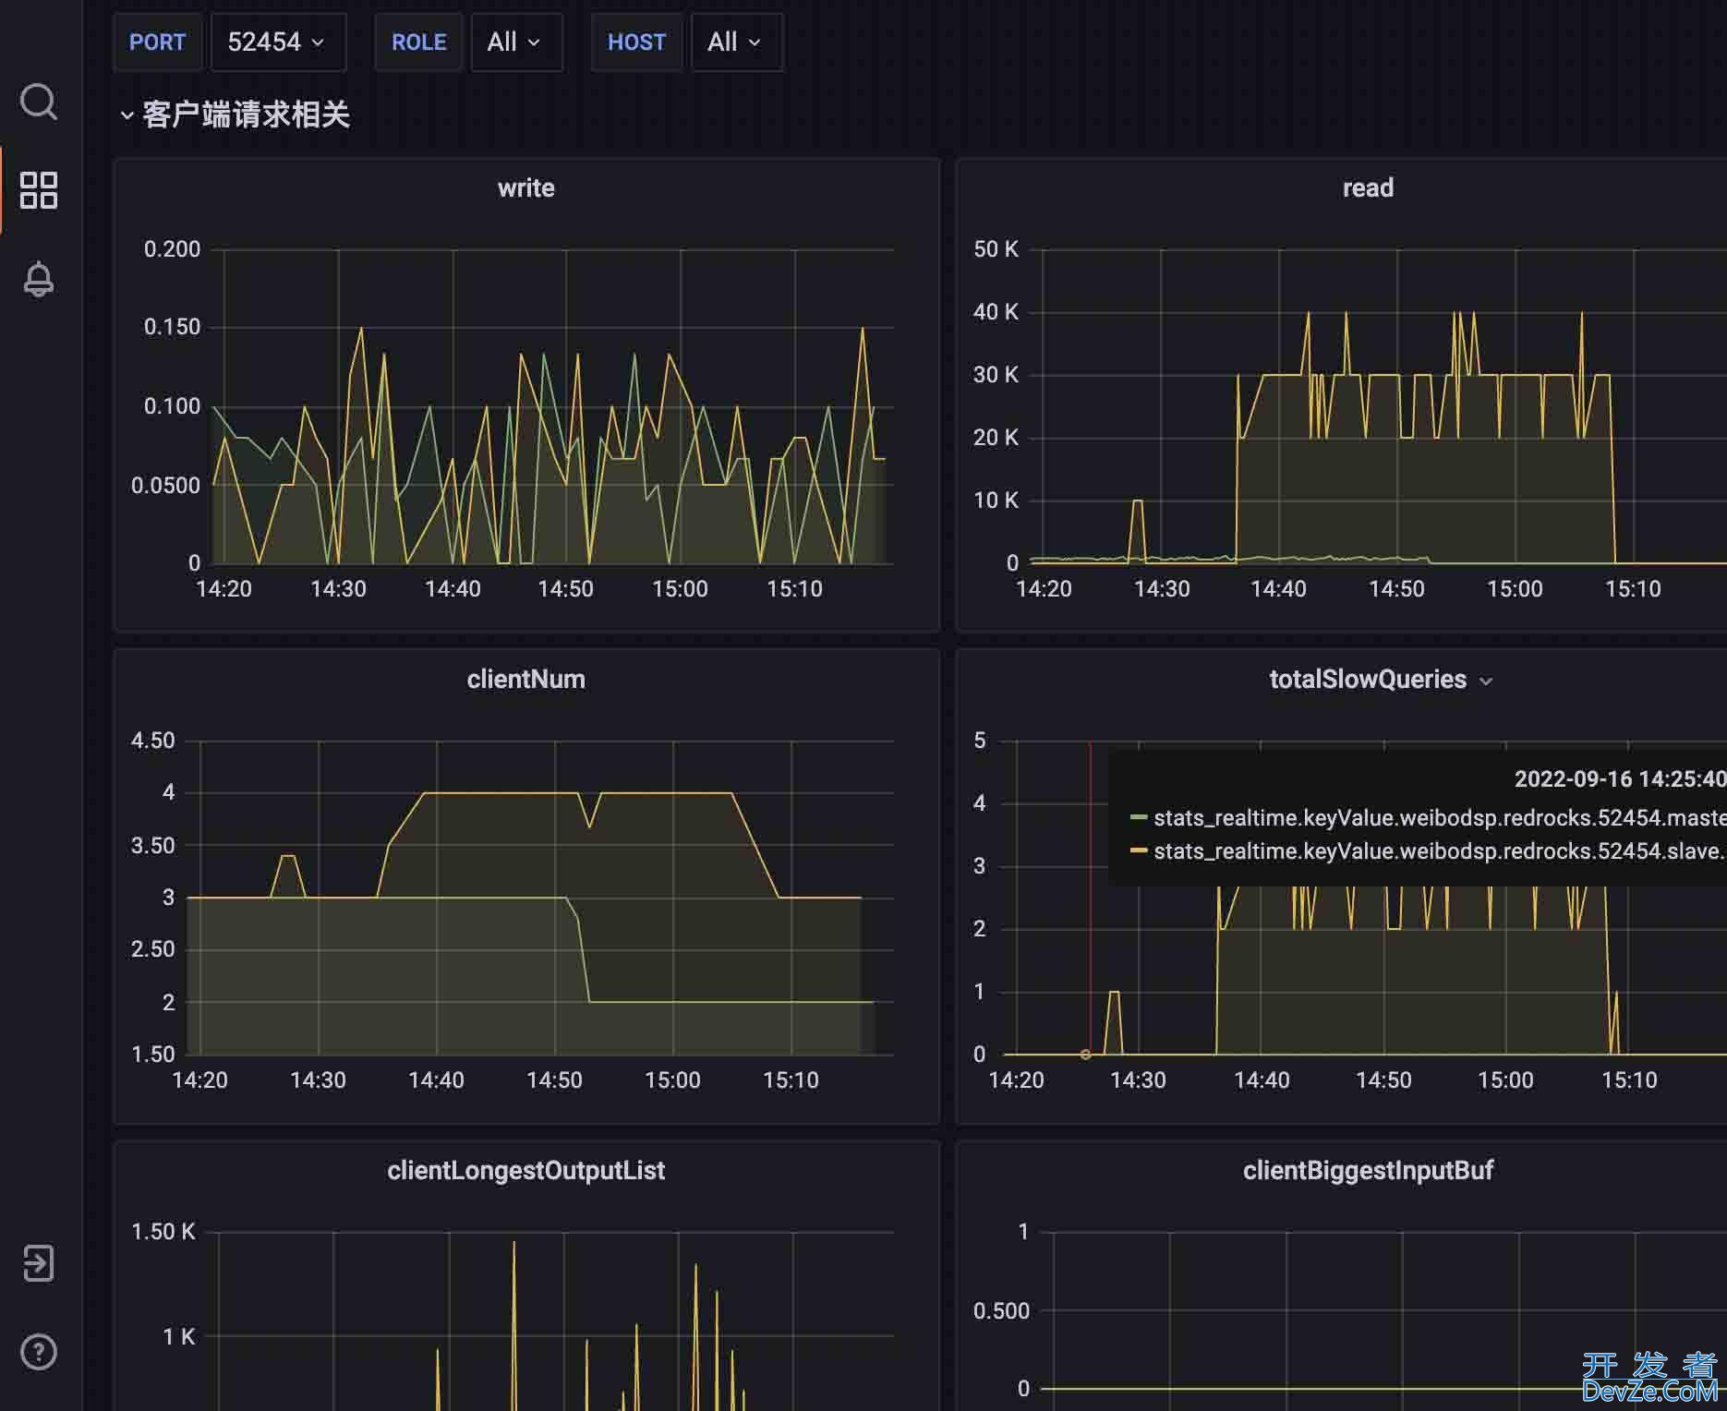Click the read panel title
This screenshot has width=1727, height=1411.
pos(1368,188)
